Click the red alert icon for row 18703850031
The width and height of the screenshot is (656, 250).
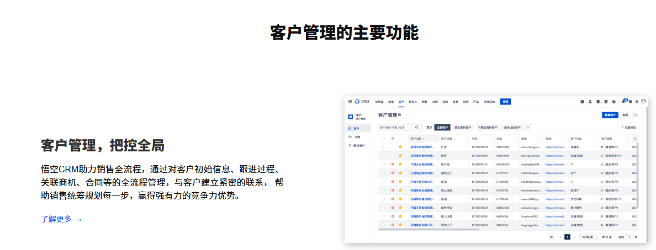(393, 173)
